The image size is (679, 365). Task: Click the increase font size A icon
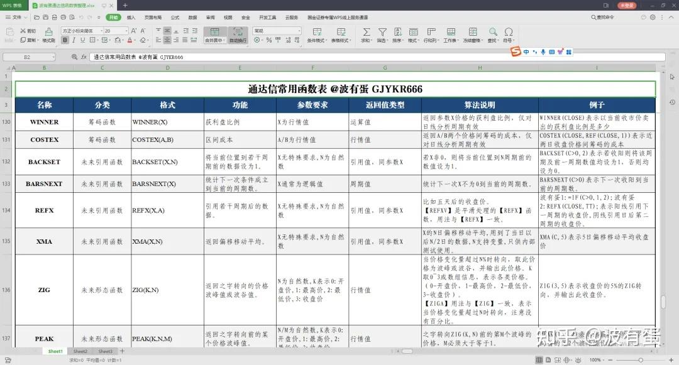(134, 31)
